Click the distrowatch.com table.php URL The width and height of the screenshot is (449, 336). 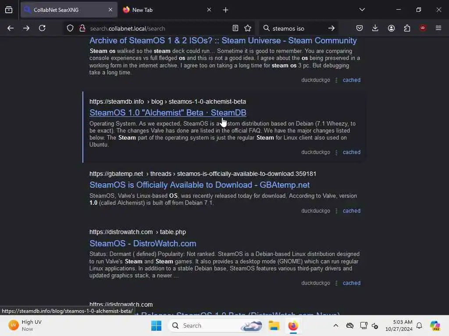point(137,232)
